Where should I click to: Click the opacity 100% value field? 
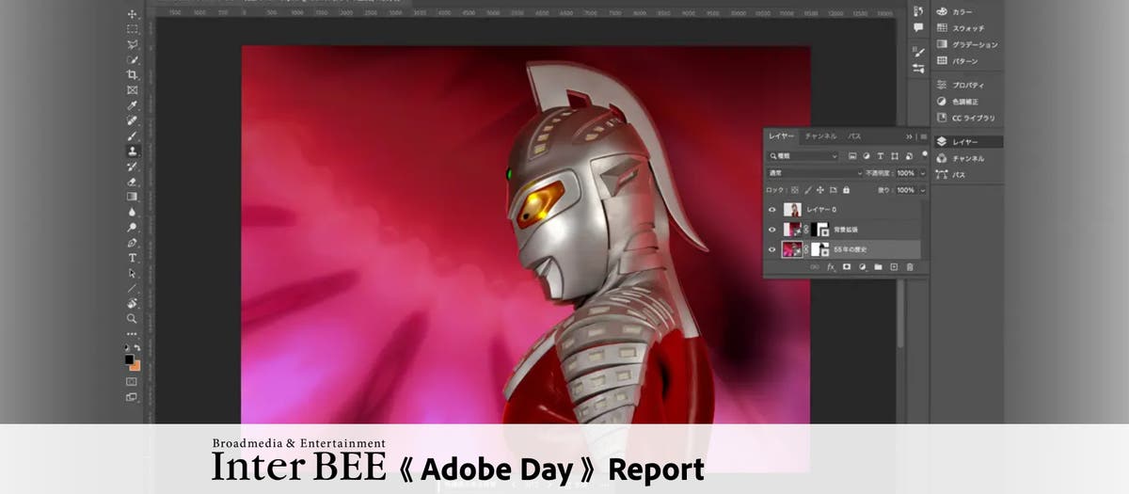click(x=906, y=173)
